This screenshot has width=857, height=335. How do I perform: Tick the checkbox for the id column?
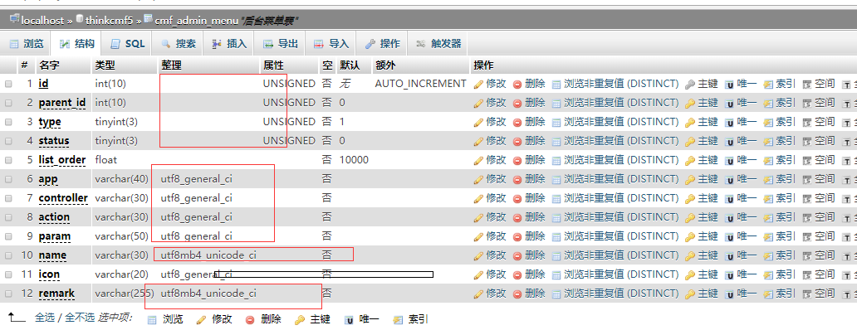point(8,84)
